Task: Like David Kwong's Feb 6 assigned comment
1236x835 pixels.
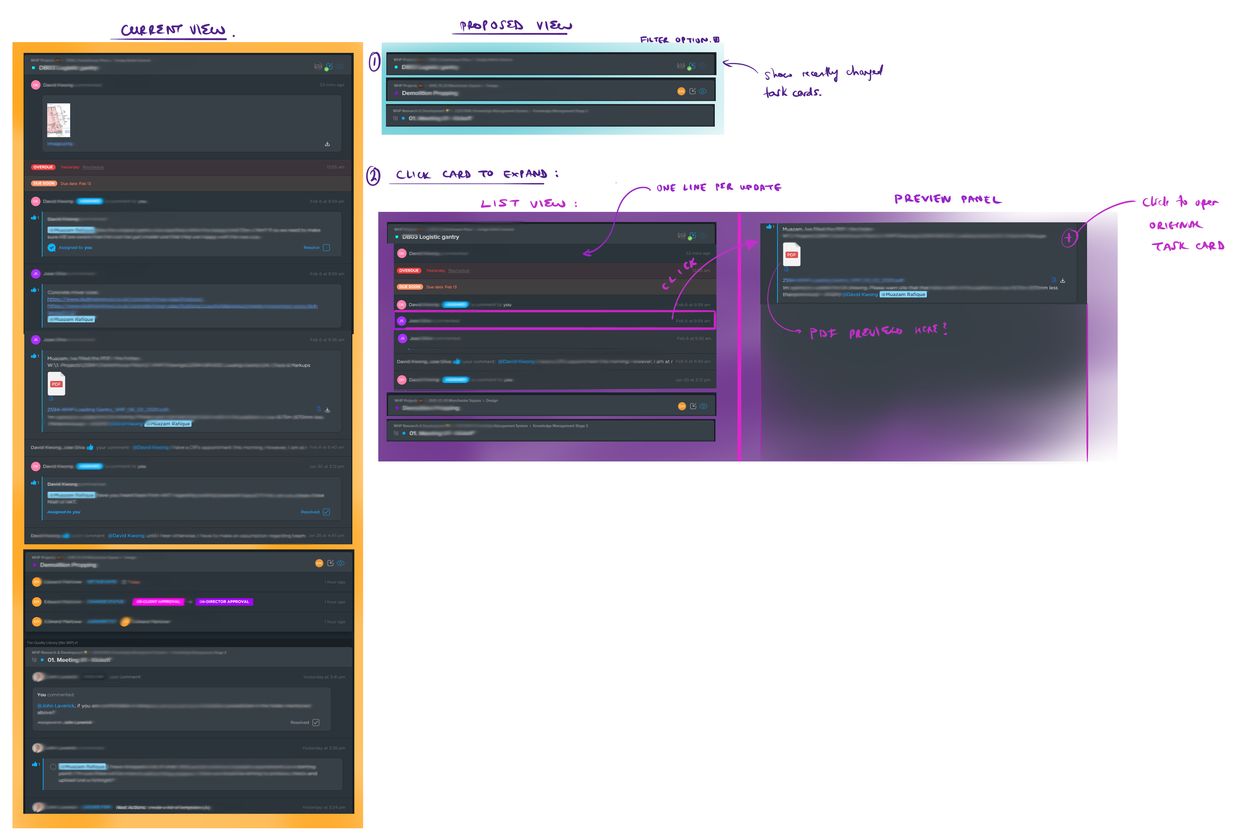Action: (x=34, y=218)
